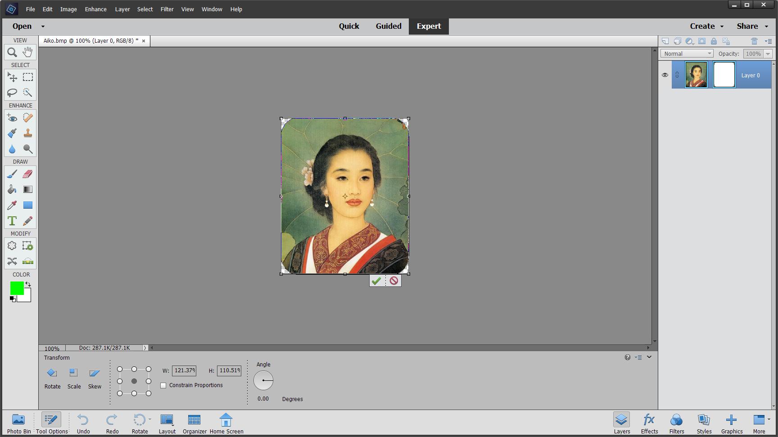
Task: Click the Delete Layer trash icon
Action: click(755, 41)
